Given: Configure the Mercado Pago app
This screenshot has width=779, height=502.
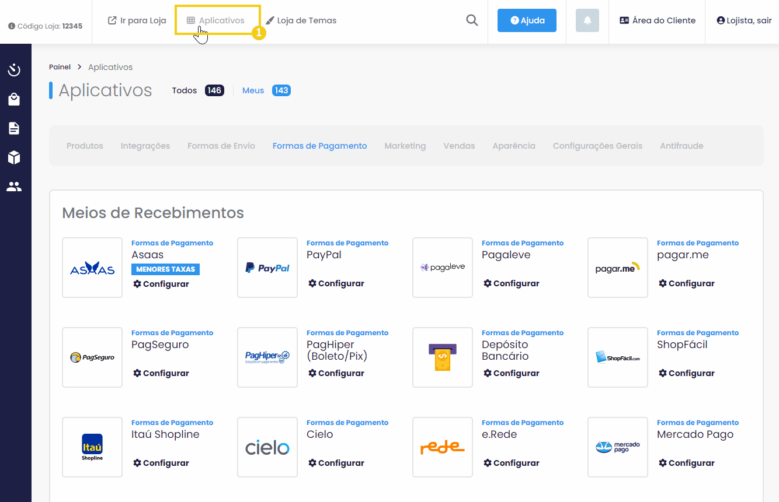Looking at the screenshot, I should pyautogui.click(x=687, y=463).
